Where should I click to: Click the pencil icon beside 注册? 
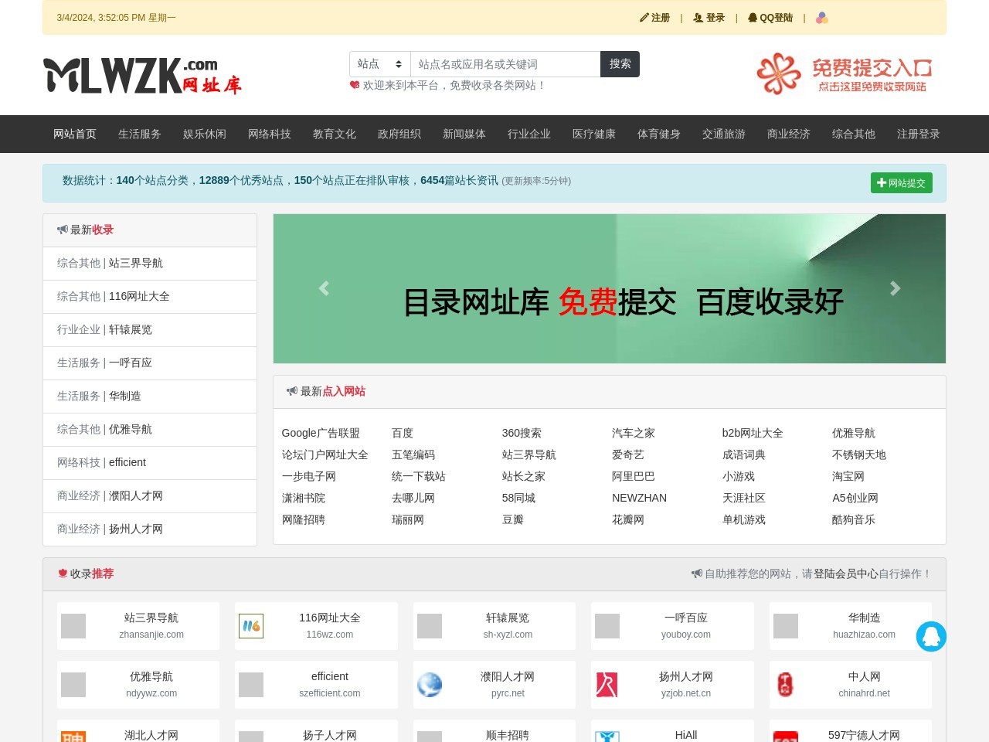click(x=644, y=17)
